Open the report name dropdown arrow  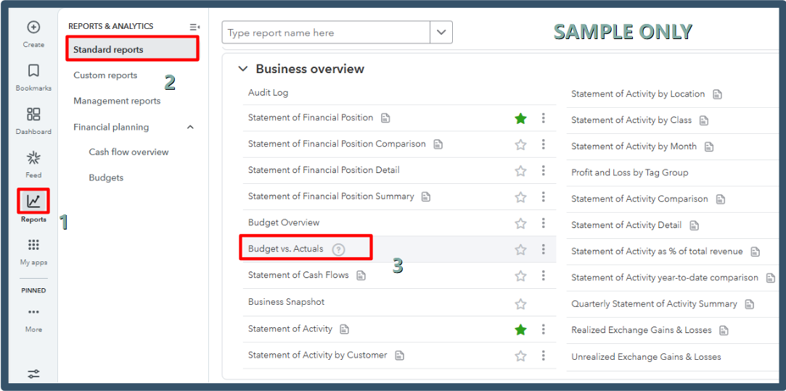[441, 33]
